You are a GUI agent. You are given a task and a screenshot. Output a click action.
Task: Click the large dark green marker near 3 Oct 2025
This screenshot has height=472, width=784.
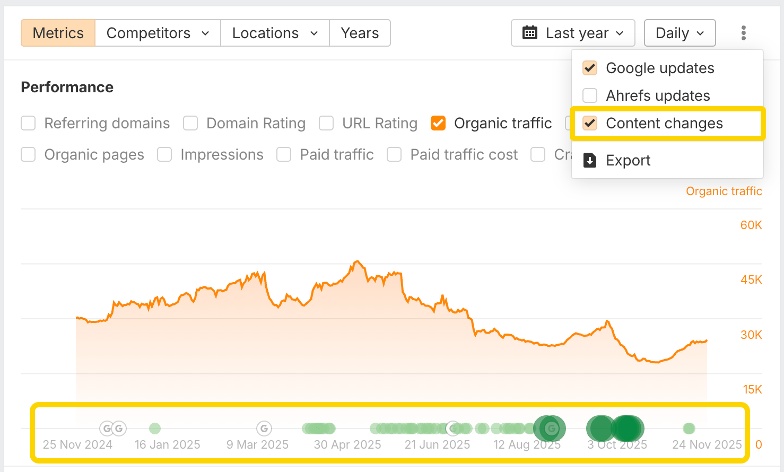pyautogui.click(x=628, y=429)
